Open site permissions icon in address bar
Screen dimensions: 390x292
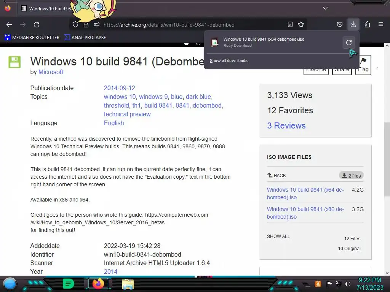[x=96, y=24]
